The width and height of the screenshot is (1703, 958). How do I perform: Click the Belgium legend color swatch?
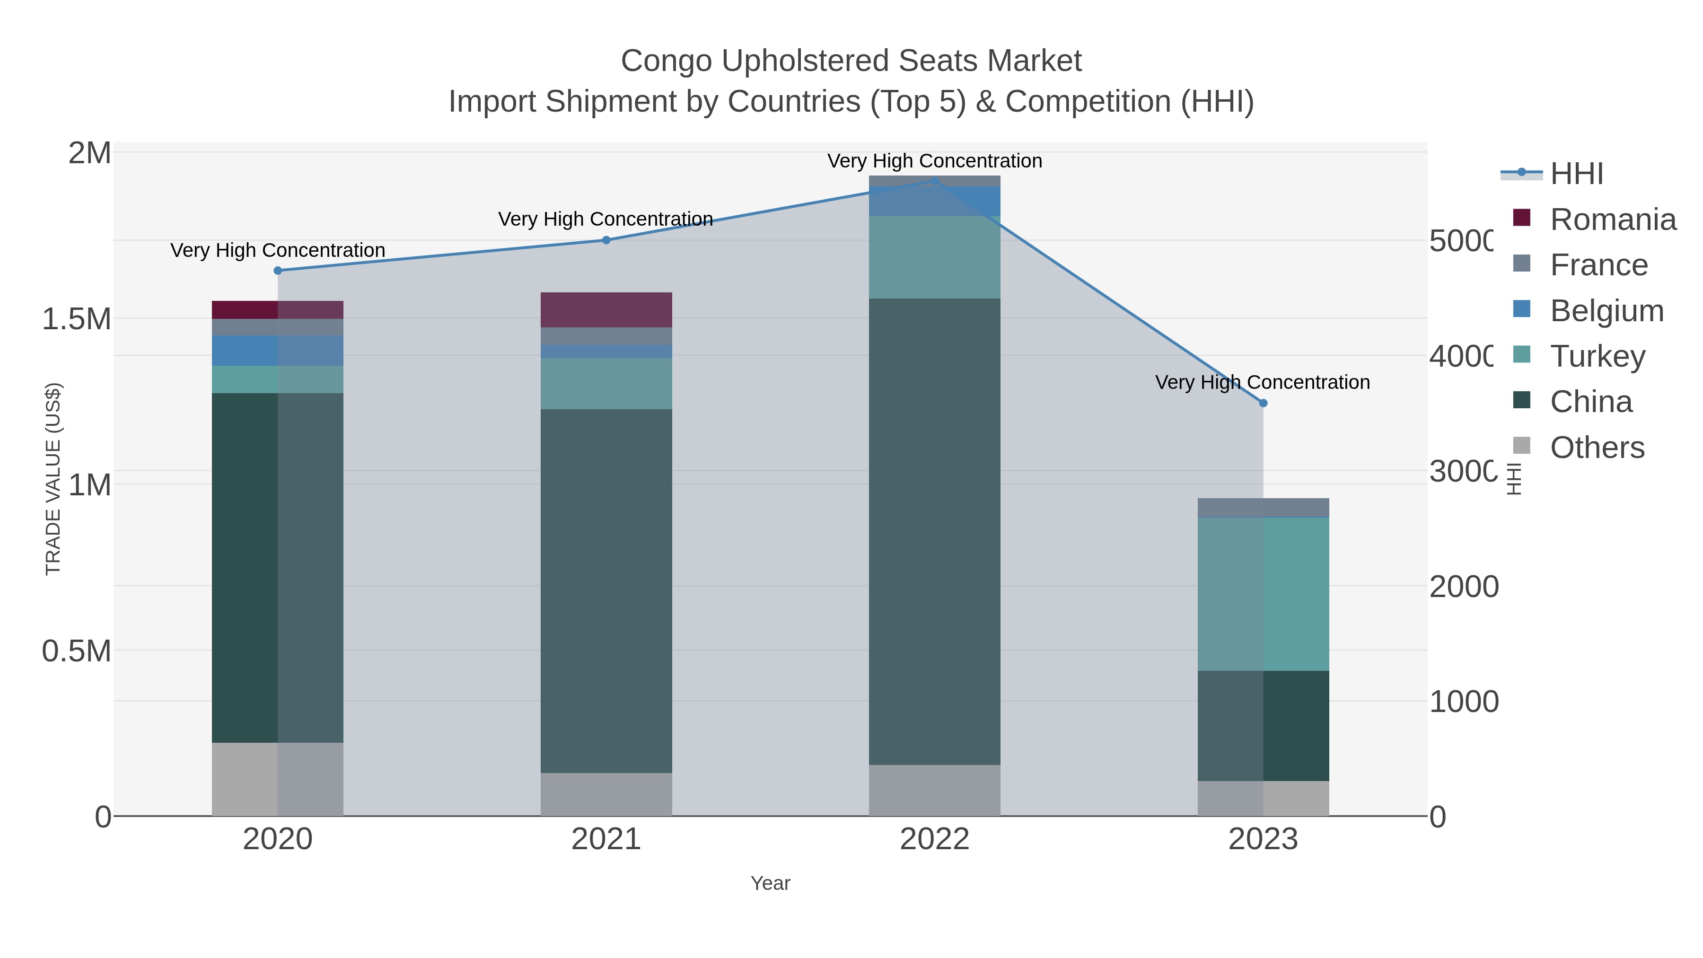click(x=1522, y=309)
